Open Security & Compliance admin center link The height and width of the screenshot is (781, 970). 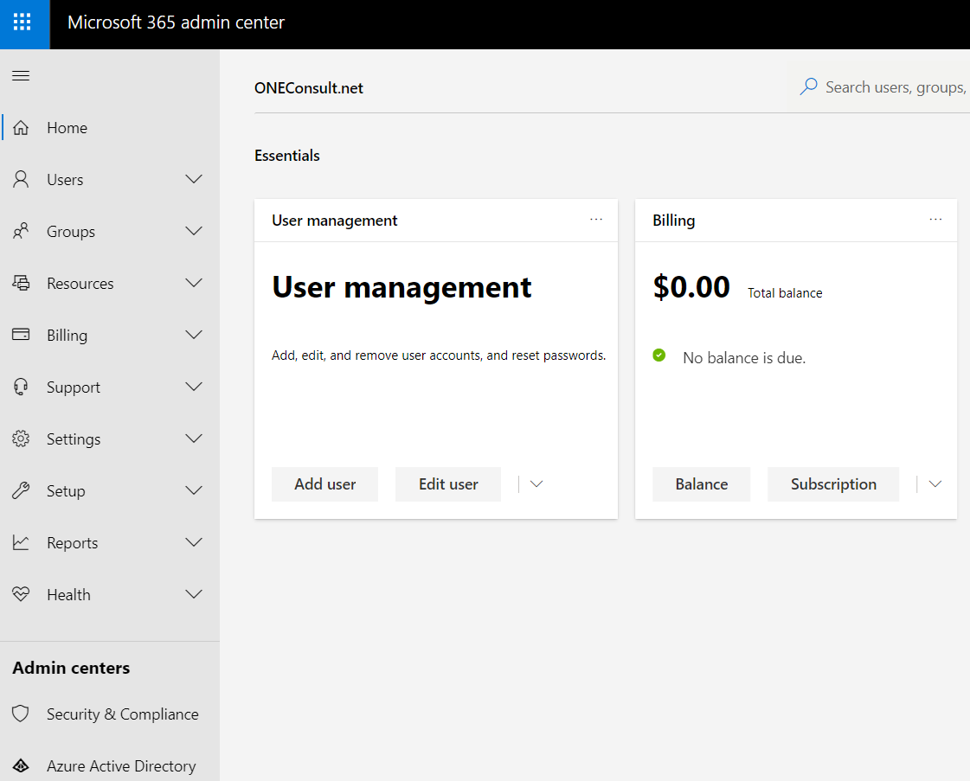click(110, 714)
